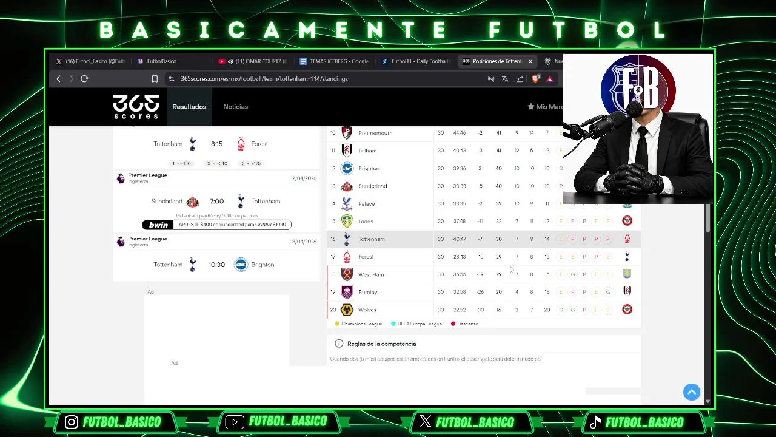
Task: Click the scroll-to-top blue arrow button
Action: pyautogui.click(x=692, y=392)
